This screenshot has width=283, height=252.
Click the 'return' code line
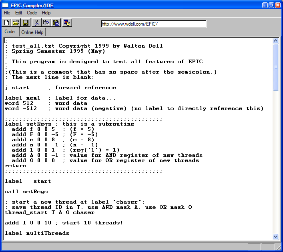pyautogui.click(x=15, y=166)
